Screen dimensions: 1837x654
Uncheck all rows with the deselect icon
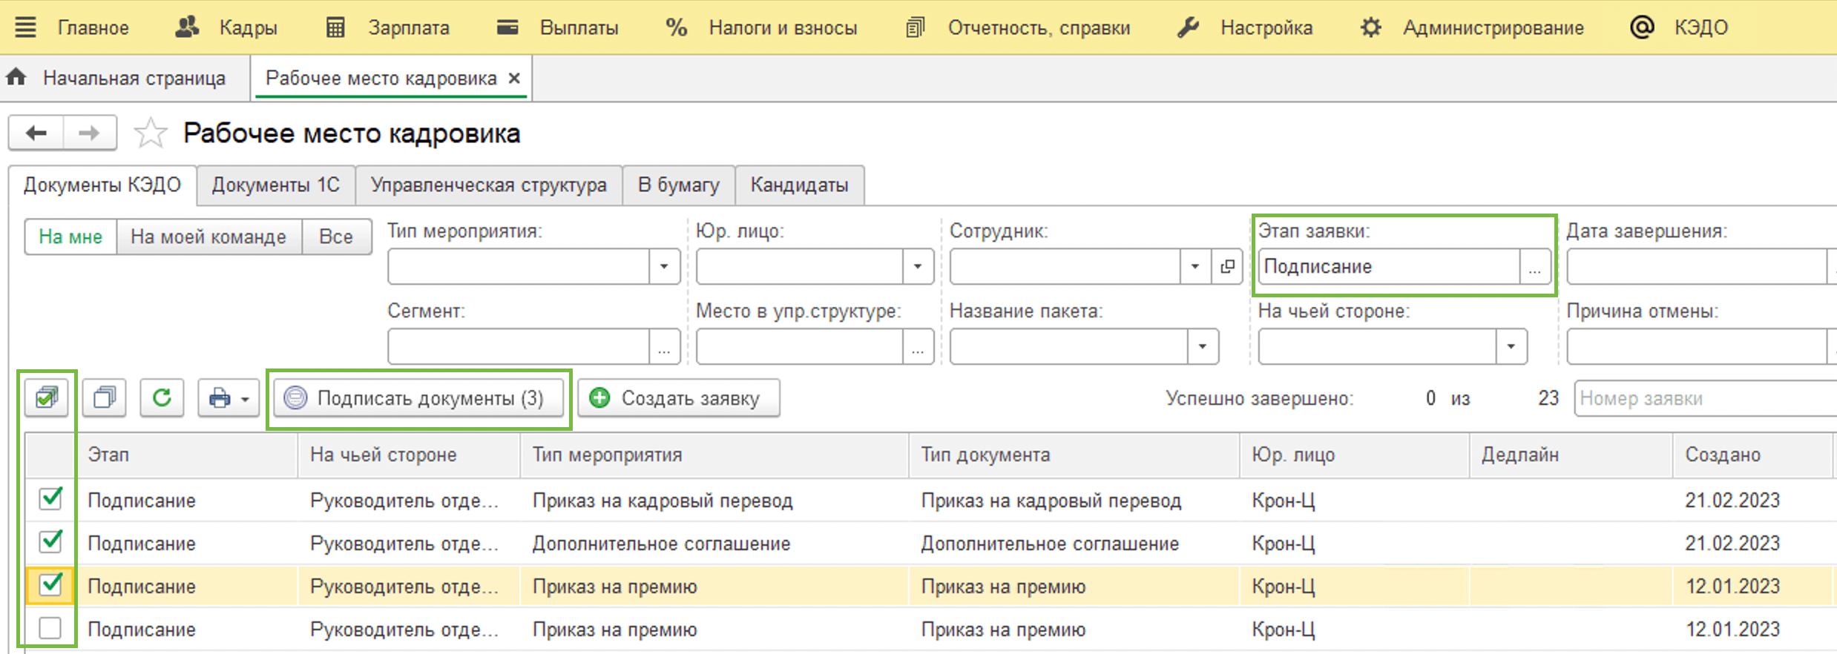pyautogui.click(x=104, y=398)
